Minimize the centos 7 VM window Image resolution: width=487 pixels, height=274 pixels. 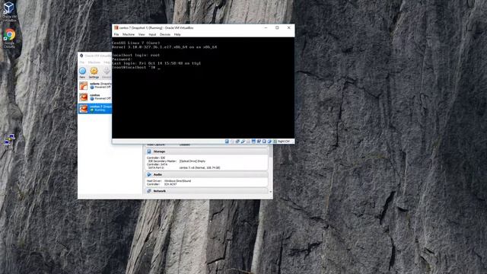click(266, 27)
